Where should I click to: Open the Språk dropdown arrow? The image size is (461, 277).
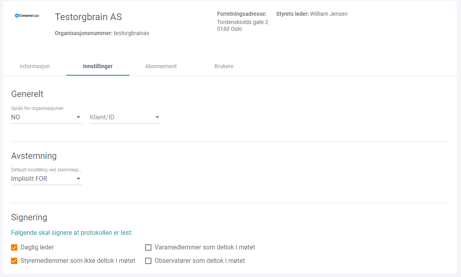(x=78, y=117)
